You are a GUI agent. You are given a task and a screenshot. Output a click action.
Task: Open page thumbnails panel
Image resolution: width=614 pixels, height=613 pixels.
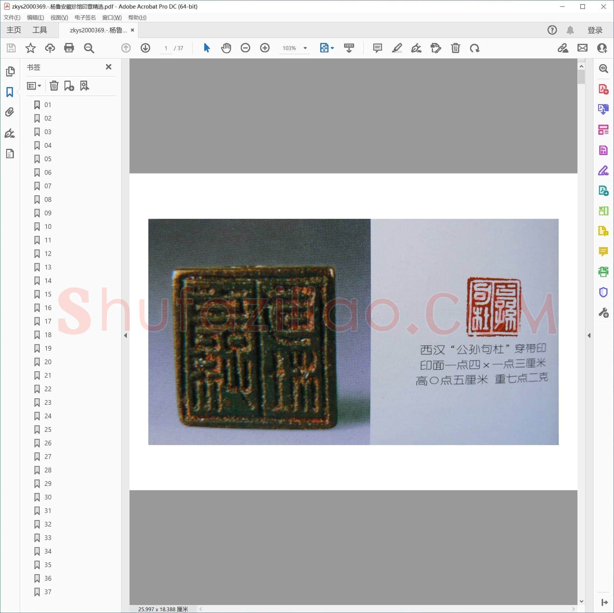(x=10, y=71)
